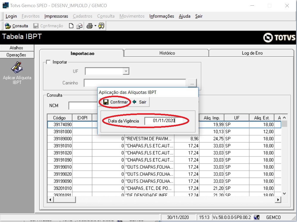Create new record with blank page icon

[71, 26]
